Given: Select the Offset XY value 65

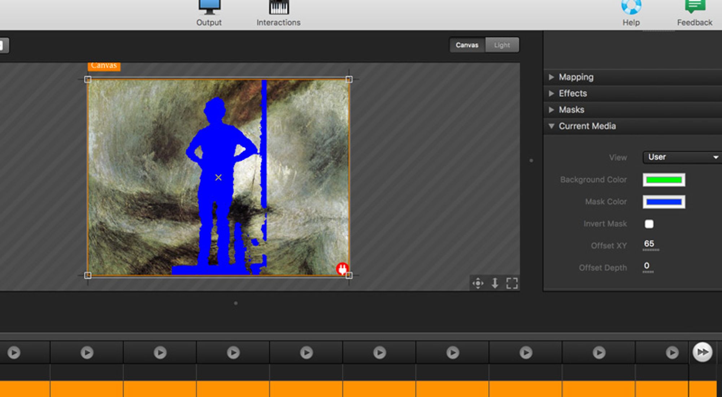Looking at the screenshot, I should [649, 244].
